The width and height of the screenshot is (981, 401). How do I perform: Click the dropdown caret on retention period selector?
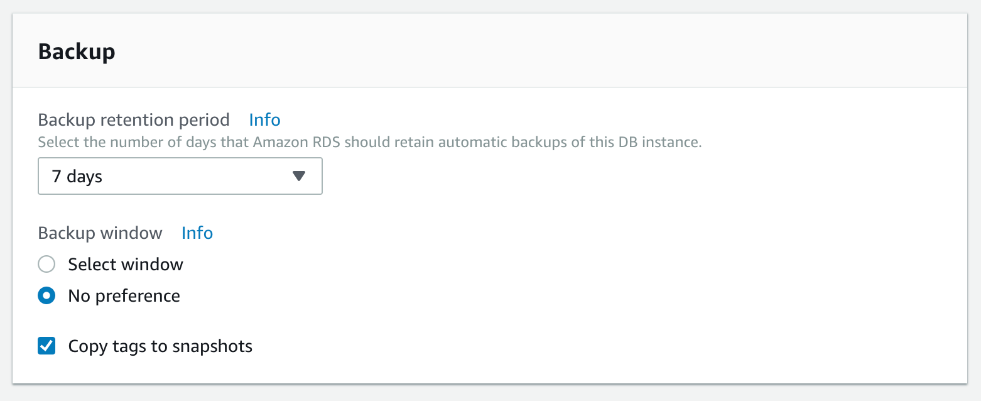pos(299,176)
